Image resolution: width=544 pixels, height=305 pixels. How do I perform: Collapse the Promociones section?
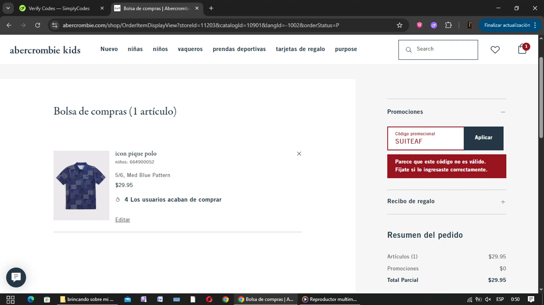pyautogui.click(x=503, y=112)
